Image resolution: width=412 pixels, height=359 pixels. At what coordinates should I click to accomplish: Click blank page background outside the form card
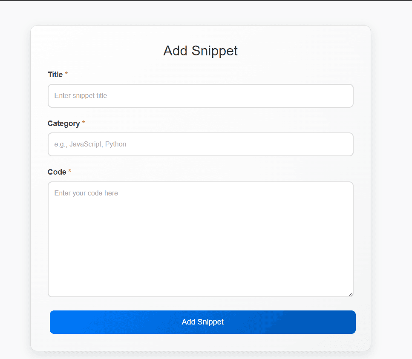point(392,170)
